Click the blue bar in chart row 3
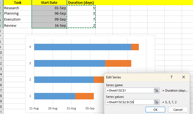The height and width of the screenshot is (114, 193). pos(69,63)
